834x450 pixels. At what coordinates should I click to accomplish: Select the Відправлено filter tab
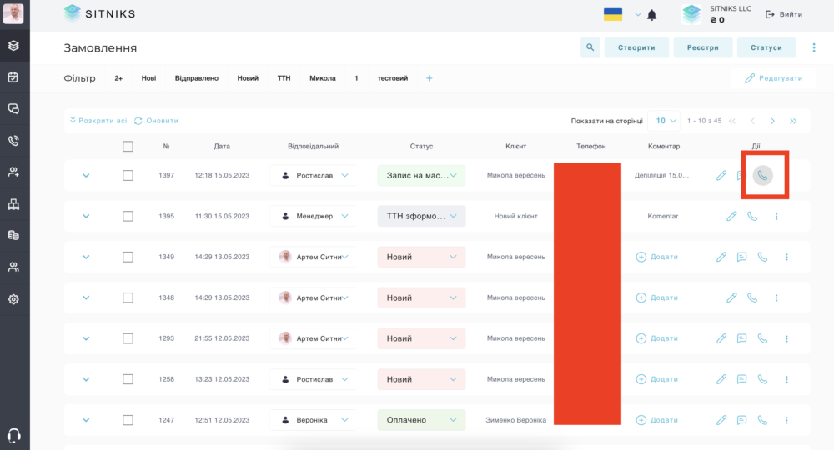tap(197, 78)
